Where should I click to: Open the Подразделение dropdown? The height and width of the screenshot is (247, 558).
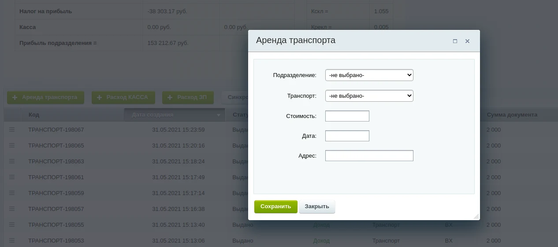tap(369, 75)
